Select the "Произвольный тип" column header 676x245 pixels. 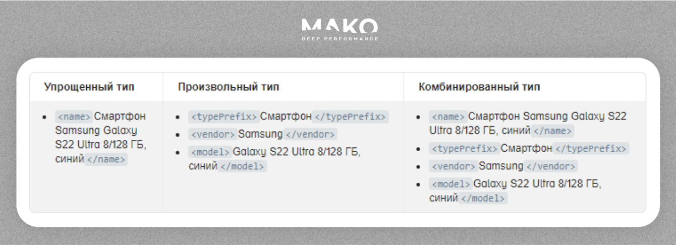point(228,87)
